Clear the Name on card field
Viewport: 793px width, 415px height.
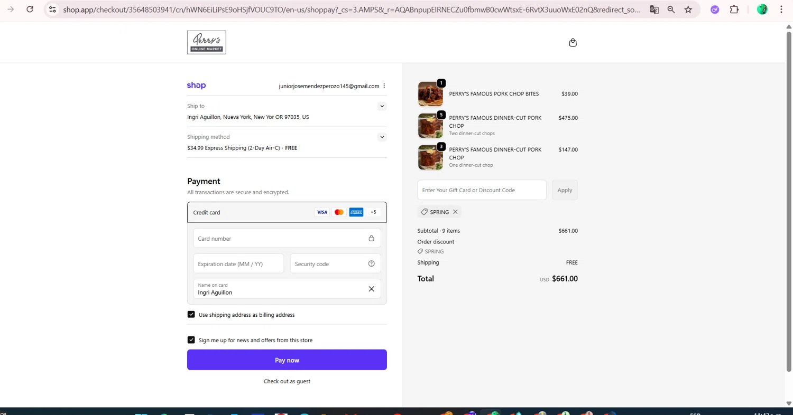click(371, 289)
